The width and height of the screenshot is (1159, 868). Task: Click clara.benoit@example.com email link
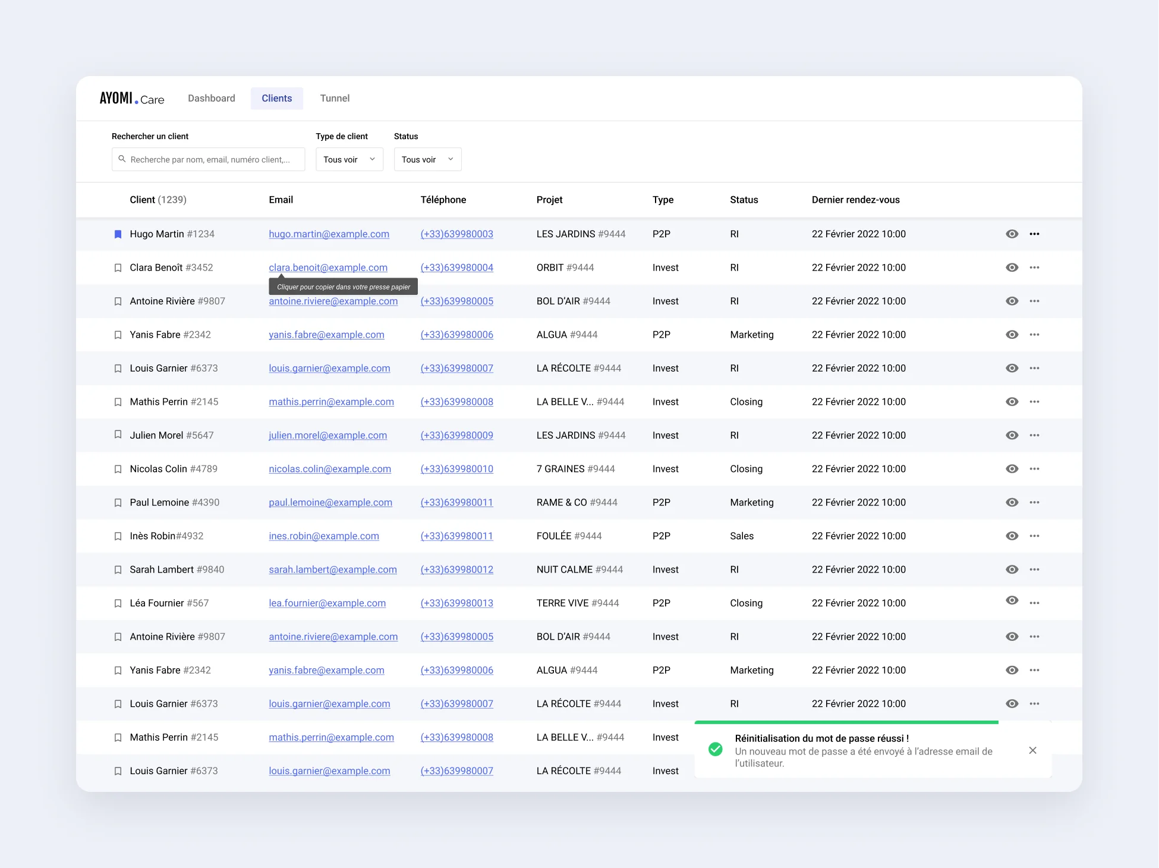click(x=328, y=268)
